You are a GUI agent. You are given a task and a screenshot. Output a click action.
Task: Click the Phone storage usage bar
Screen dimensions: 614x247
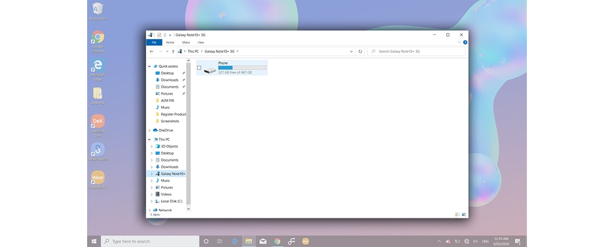tap(242, 68)
